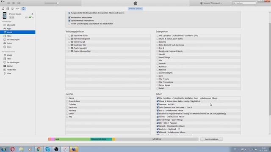The height and width of the screenshot is (152, 271).
Task: Click the Suchen search field
Action: pyautogui.click(x=244, y=3)
